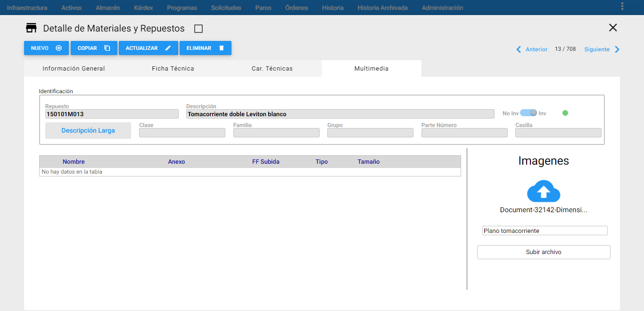Click the Parte Número field

coord(464,133)
